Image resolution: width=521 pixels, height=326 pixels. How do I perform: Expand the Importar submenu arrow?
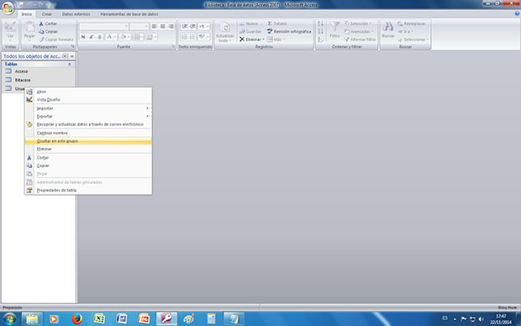click(147, 108)
